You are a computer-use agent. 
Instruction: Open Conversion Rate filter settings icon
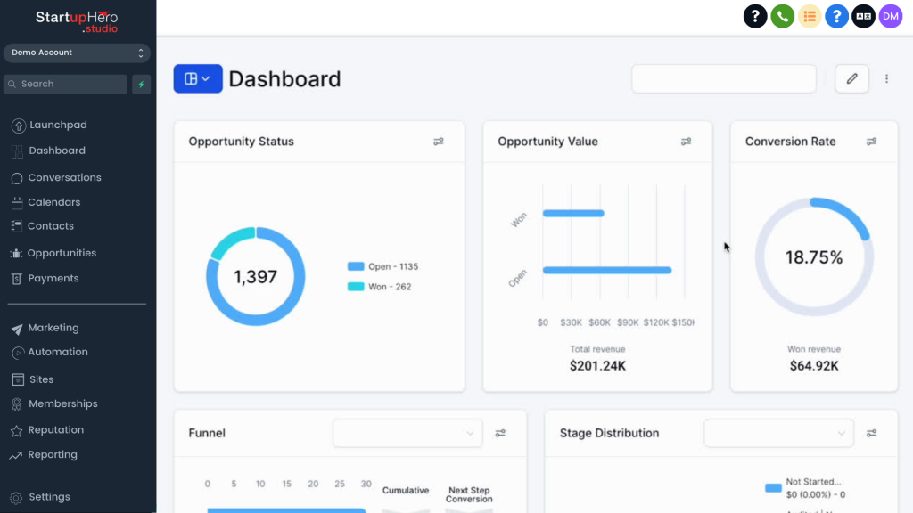(872, 142)
